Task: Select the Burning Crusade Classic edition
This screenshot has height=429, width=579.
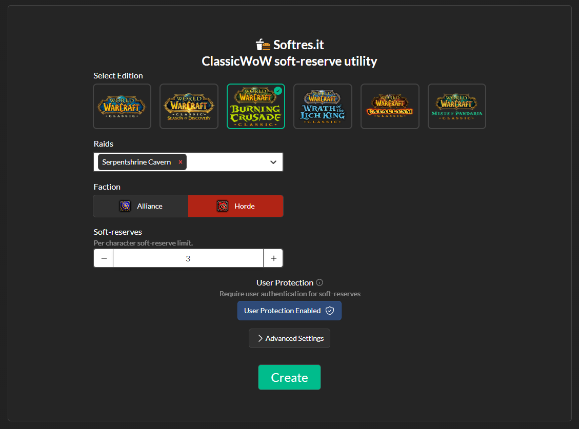Action: coord(256,106)
